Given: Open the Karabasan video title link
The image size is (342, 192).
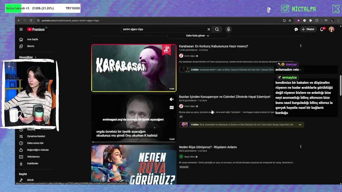Looking at the screenshot, I should tap(213, 46).
